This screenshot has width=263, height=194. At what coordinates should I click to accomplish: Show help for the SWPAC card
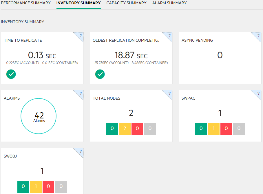pyautogui.click(x=258, y=94)
